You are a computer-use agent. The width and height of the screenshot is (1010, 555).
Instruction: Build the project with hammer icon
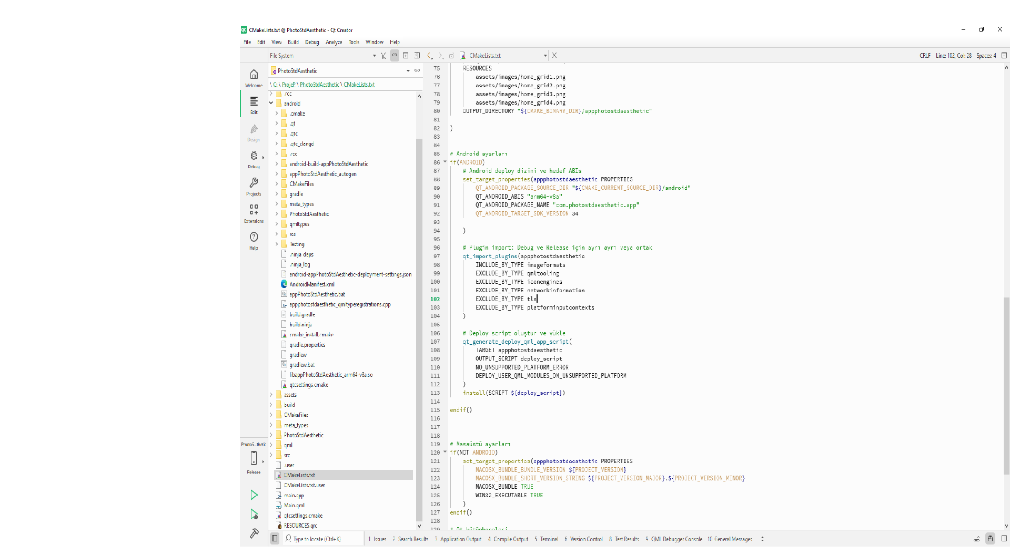[x=254, y=533]
